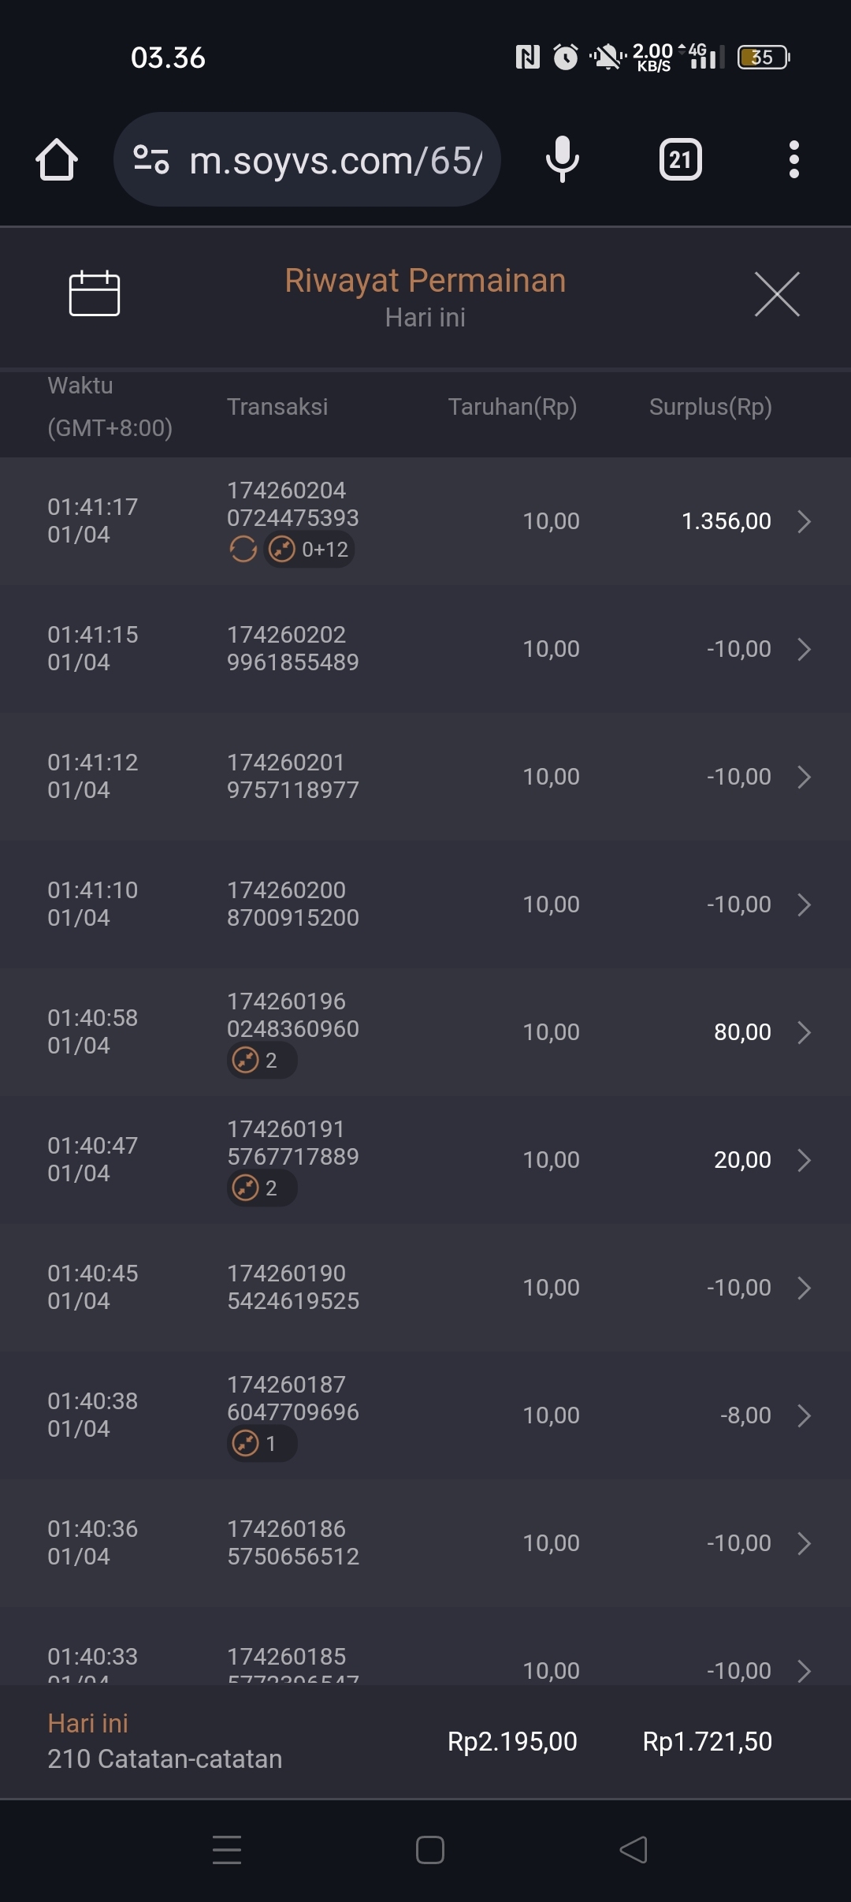Screen dimensions: 851x1902
Task: Expand the 20,00 surplus transaction row
Action: (804, 1160)
